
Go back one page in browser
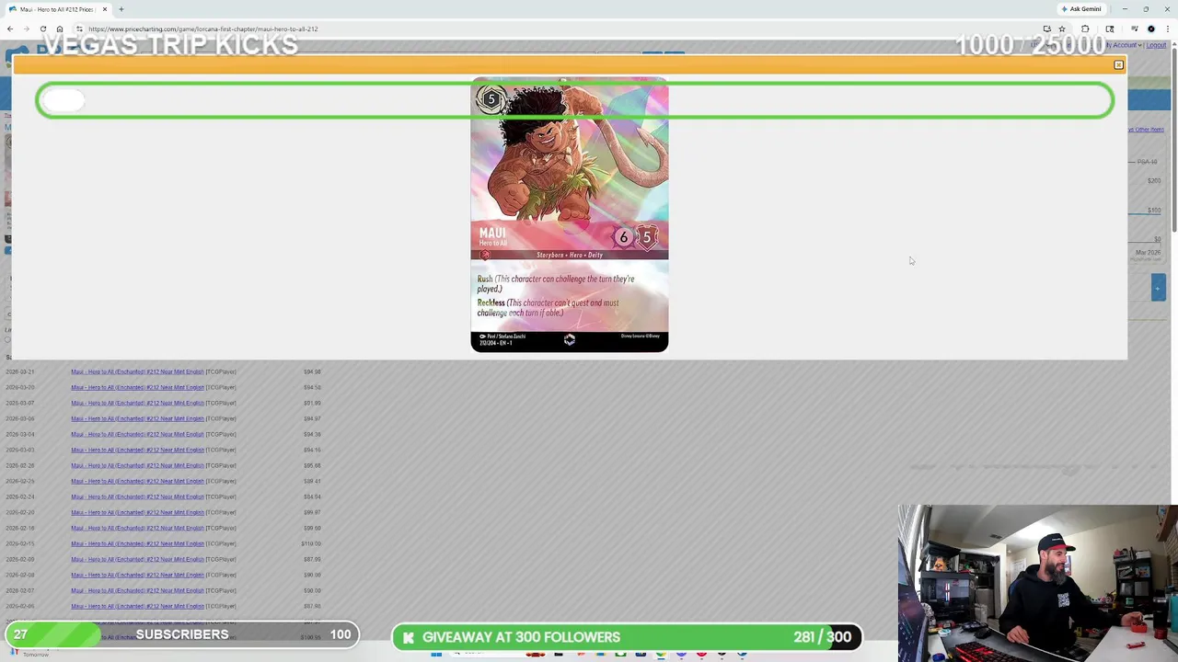tap(10, 29)
